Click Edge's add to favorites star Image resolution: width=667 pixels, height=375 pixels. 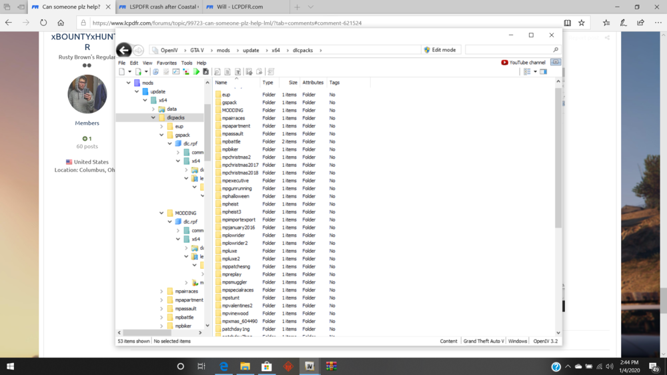[582, 23]
